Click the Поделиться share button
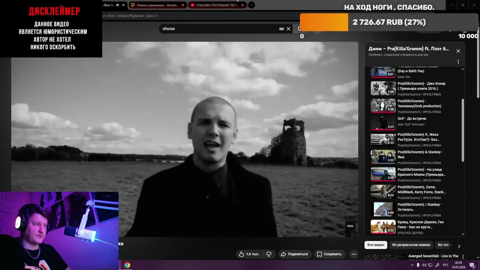The height and width of the screenshot is (270, 480). (294, 254)
